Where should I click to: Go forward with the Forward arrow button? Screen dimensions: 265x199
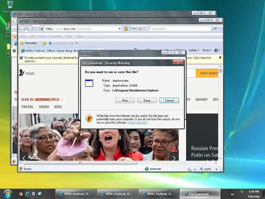tap(30, 29)
